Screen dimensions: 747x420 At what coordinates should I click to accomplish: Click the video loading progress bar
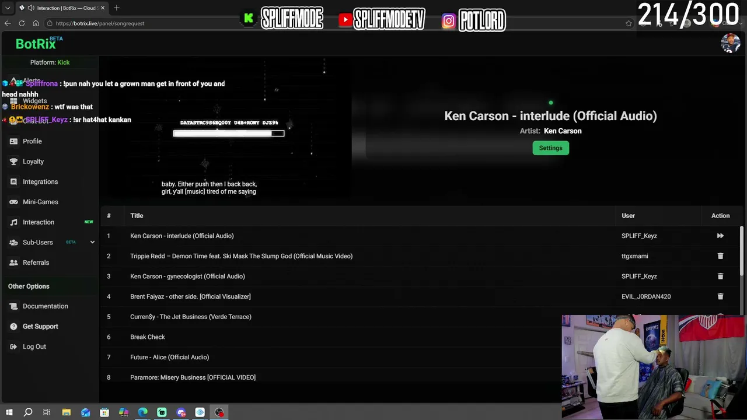click(229, 134)
